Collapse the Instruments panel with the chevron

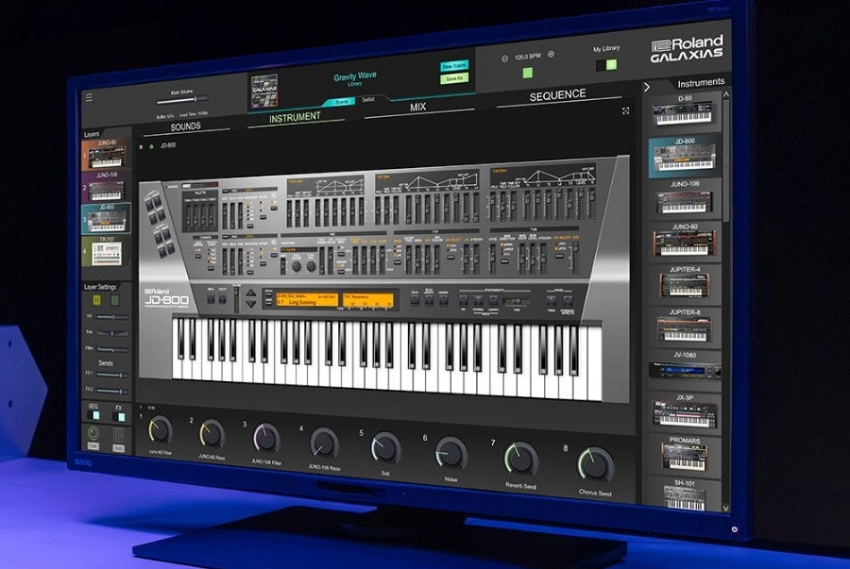point(647,87)
